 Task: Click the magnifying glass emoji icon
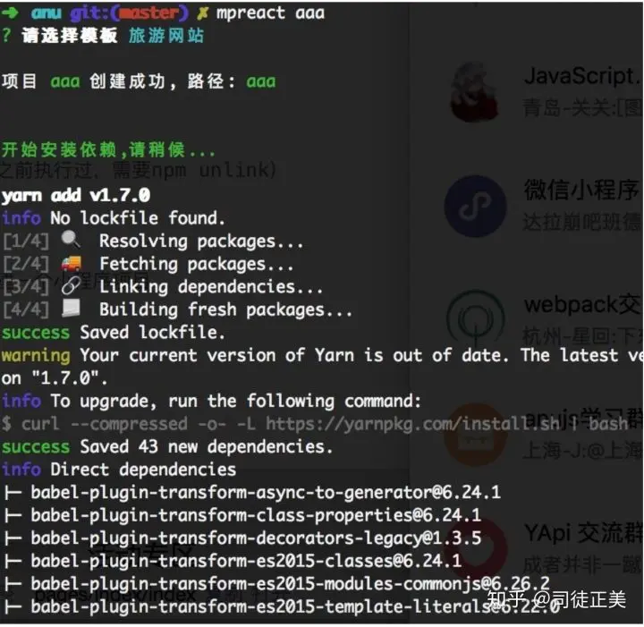point(71,239)
